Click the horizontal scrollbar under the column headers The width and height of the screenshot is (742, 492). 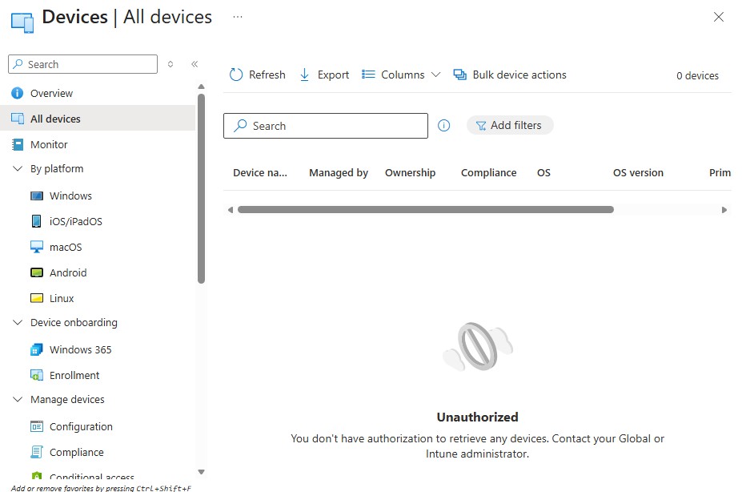425,210
